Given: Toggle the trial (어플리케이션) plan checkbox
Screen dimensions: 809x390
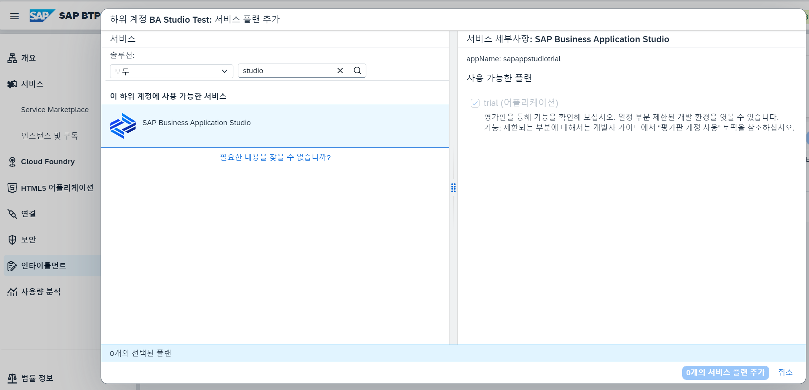Looking at the screenshot, I should (x=475, y=103).
